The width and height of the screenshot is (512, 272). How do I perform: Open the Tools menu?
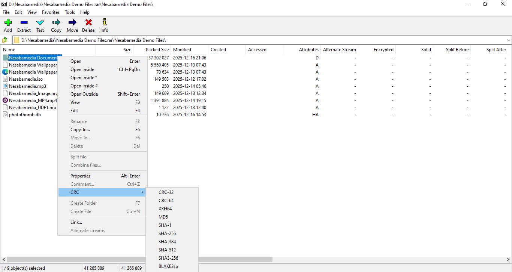(70, 12)
